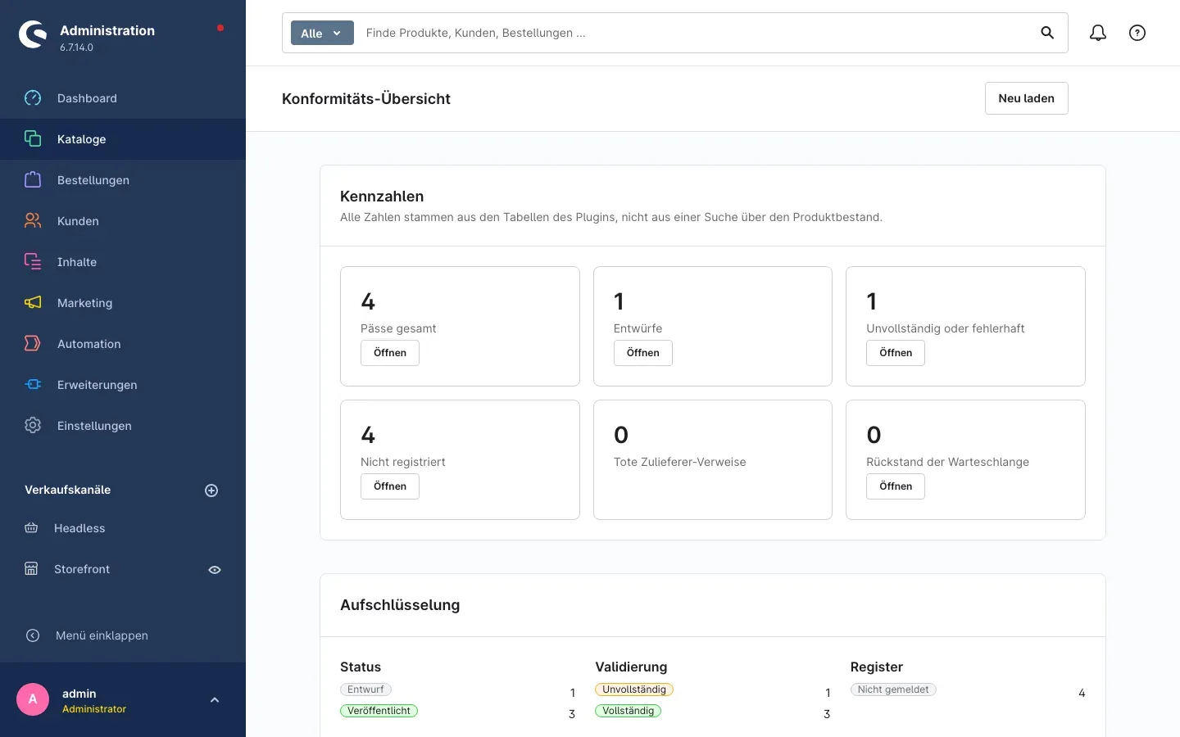Click the search magnifier icon
The width and height of the screenshot is (1180, 737).
point(1047,33)
